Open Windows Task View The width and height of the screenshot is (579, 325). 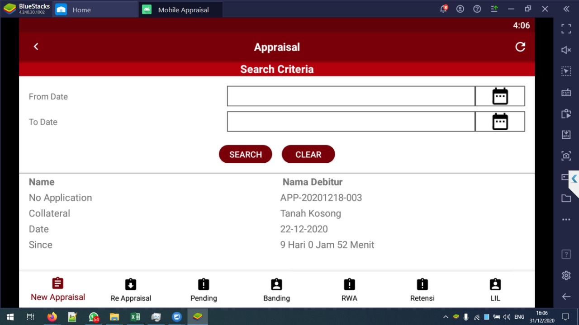tap(31, 317)
